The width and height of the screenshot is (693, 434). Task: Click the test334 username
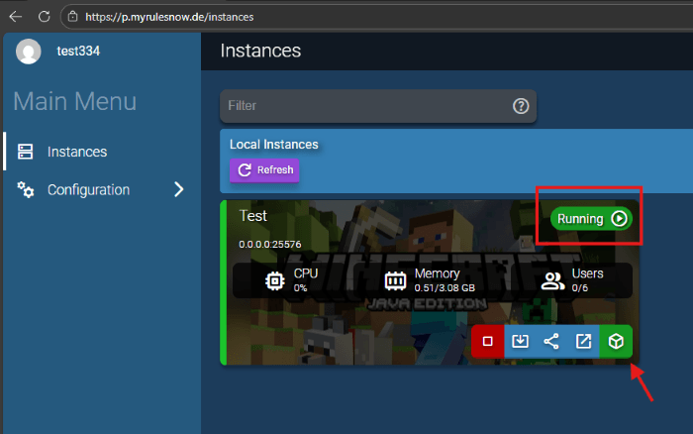tap(78, 52)
